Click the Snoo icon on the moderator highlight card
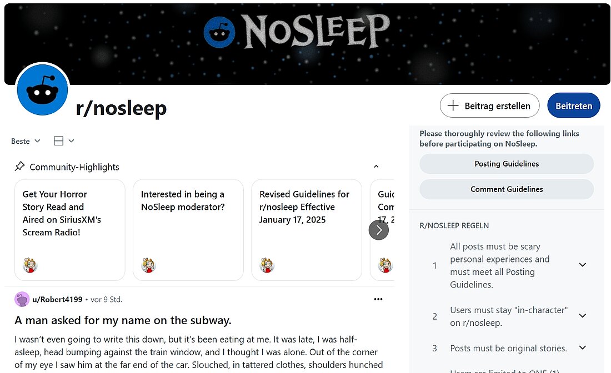This screenshot has height=373, width=611. pos(149,265)
